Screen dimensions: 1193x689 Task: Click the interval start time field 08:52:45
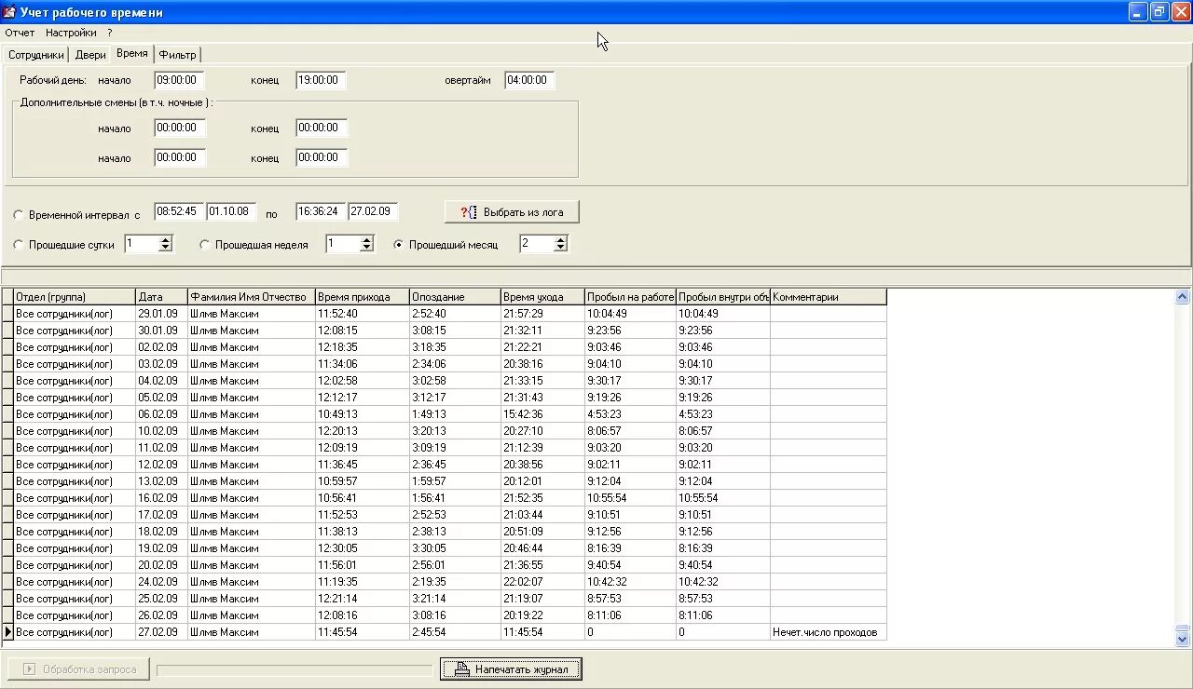point(179,211)
